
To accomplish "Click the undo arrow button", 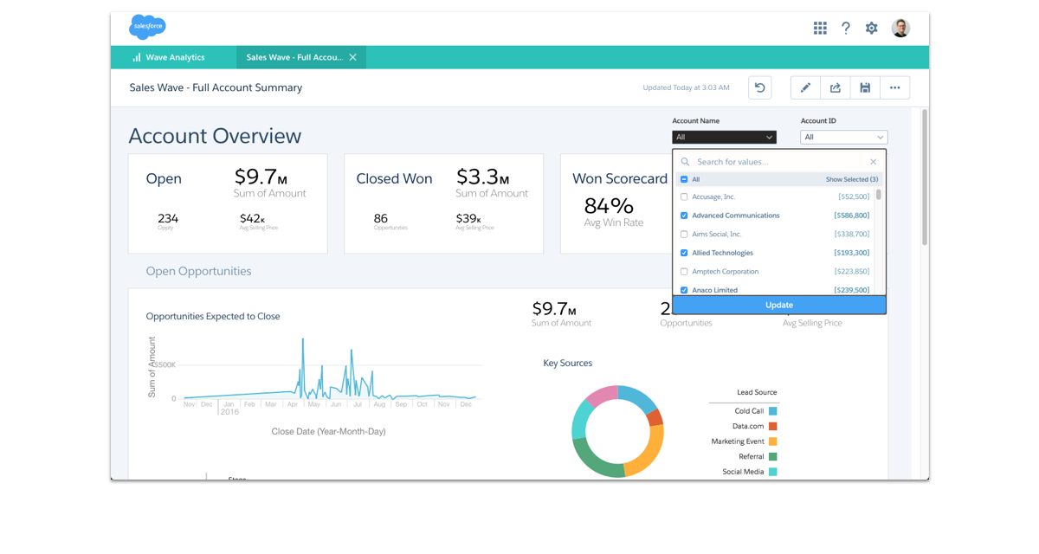I will pos(759,87).
